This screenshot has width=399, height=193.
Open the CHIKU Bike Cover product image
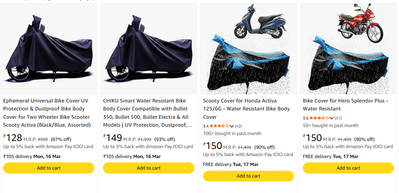[x=149, y=48]
